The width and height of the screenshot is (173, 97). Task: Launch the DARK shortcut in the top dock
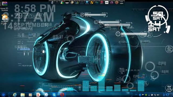coord(67,2)
